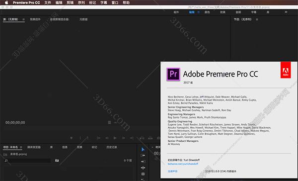Viewport: 298px width, 181px height.
Task: Select the Rolling Edit tool
Action: coord(143,174)
